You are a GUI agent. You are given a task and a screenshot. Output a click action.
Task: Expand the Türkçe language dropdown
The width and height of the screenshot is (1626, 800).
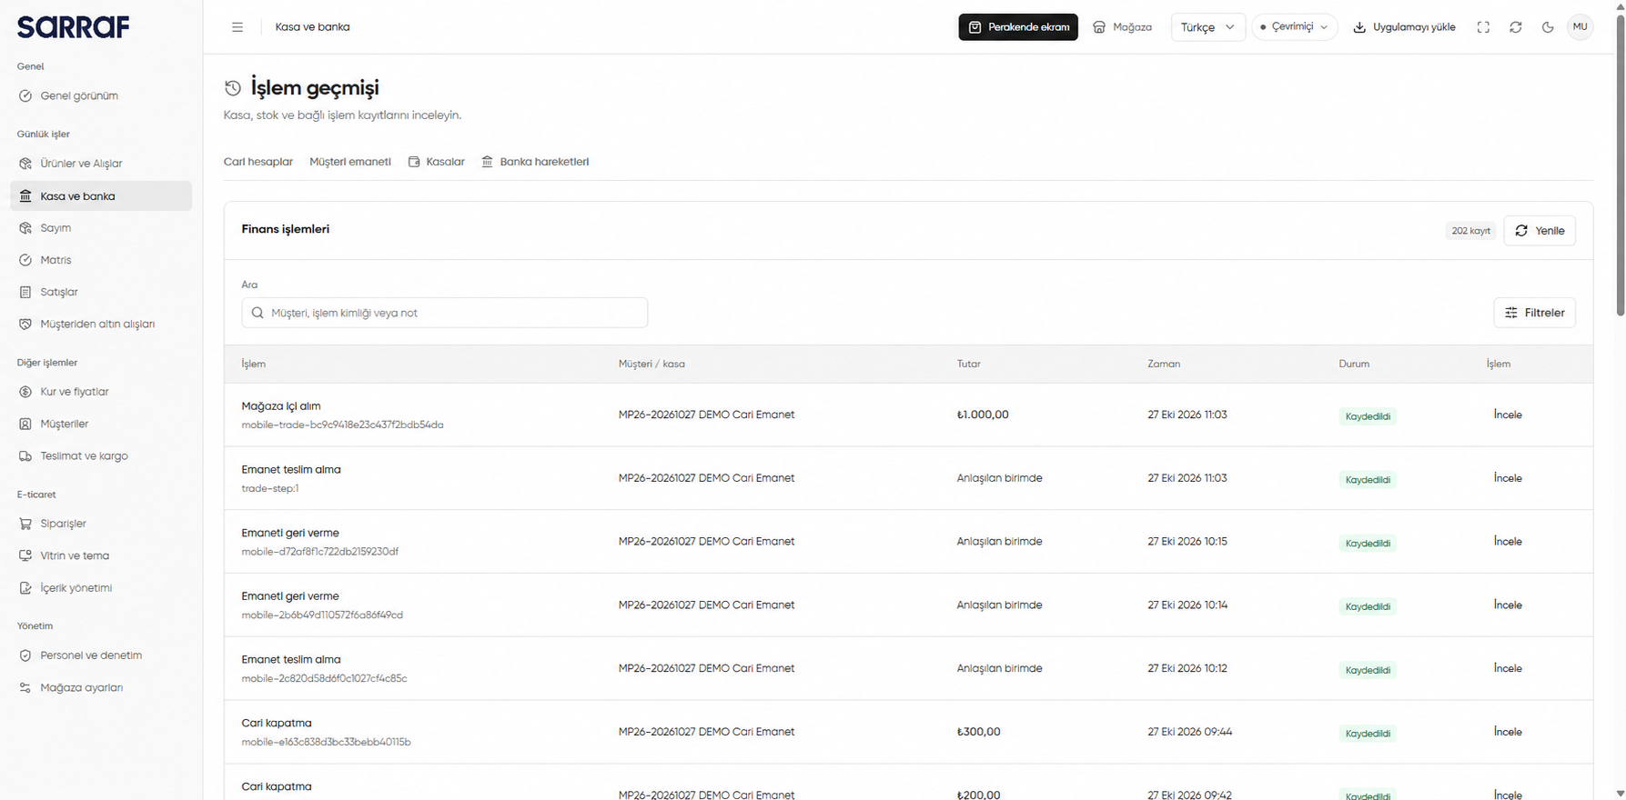1207,27
